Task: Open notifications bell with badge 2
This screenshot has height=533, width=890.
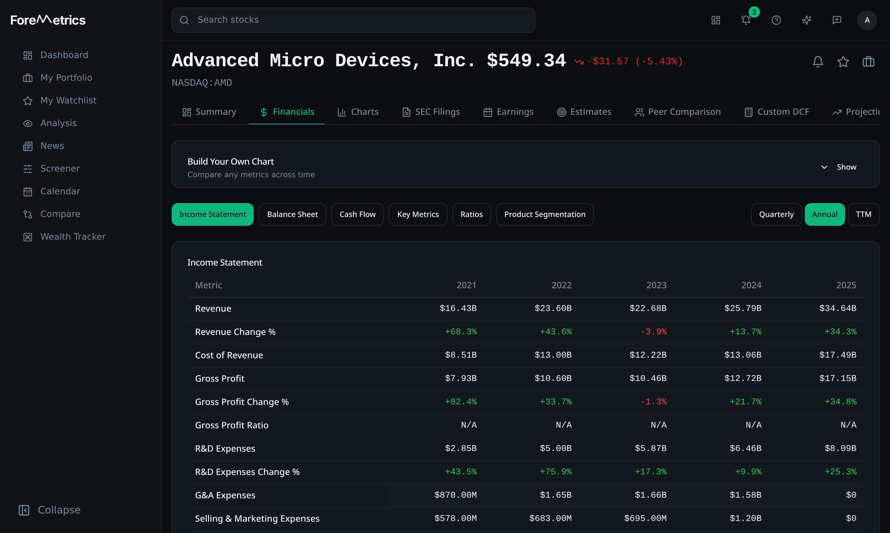Action: click(746, 20)
